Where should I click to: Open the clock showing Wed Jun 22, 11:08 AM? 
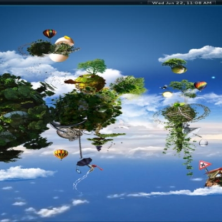pyautogui.click(x=181, y=3)
